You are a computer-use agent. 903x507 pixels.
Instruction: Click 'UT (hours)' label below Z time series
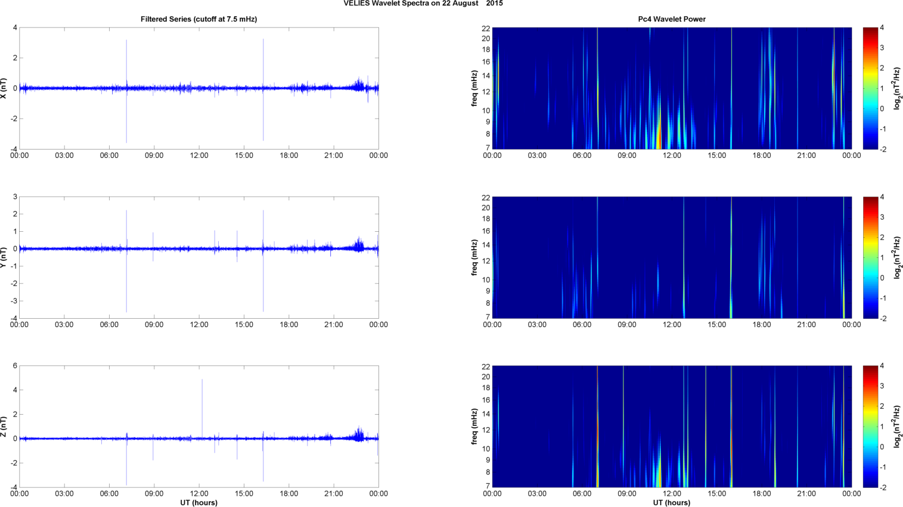click(x=198, y=503)
